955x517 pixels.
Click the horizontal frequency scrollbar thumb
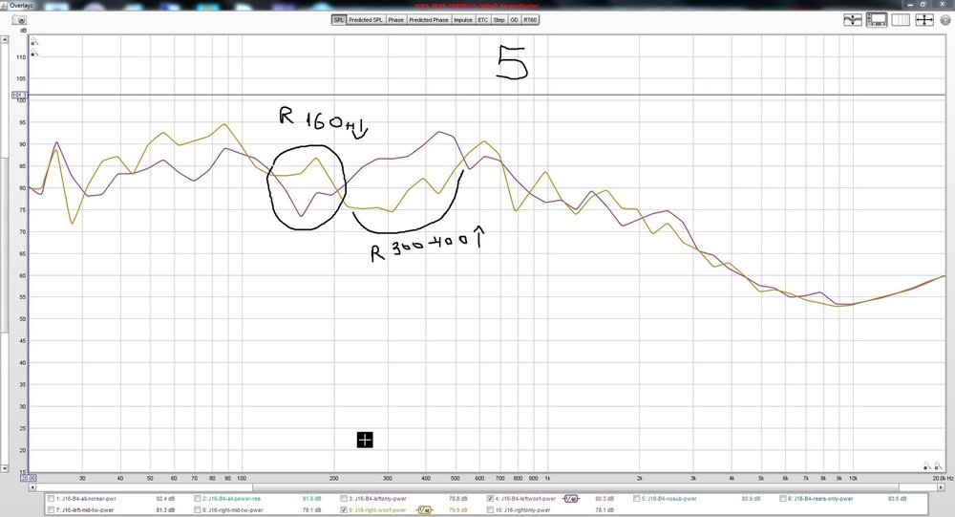tap(144, 487)
